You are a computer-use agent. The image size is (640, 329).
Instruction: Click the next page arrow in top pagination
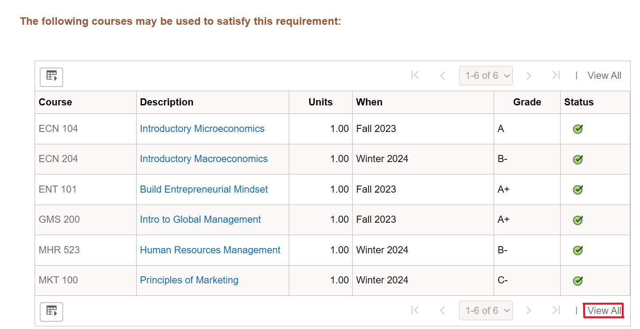[529, 75]
